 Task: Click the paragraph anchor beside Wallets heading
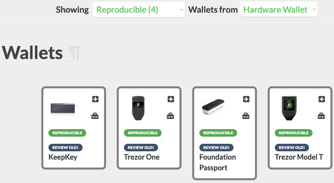[74, 53]
